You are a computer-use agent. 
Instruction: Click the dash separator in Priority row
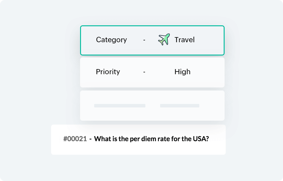(x=145, y=72)
